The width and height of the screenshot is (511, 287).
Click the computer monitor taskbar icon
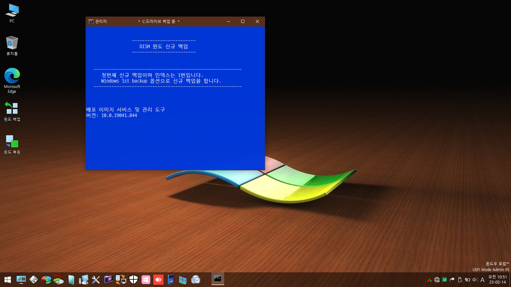84,280
